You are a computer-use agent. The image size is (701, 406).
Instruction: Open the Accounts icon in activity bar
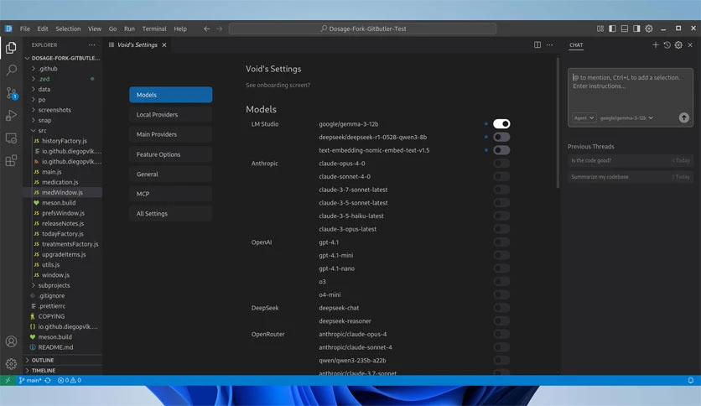pos(11,341)
